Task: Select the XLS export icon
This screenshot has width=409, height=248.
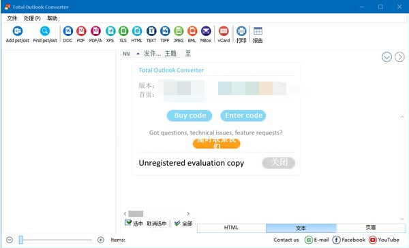Action: coord(123,34)
